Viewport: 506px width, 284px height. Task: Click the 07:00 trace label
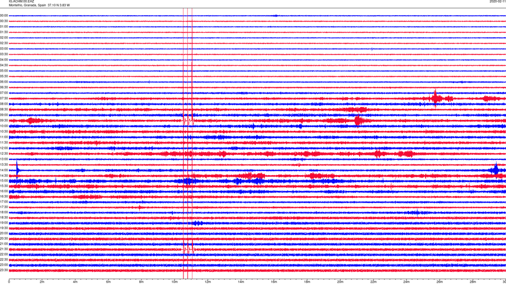(x=4, y=93)
